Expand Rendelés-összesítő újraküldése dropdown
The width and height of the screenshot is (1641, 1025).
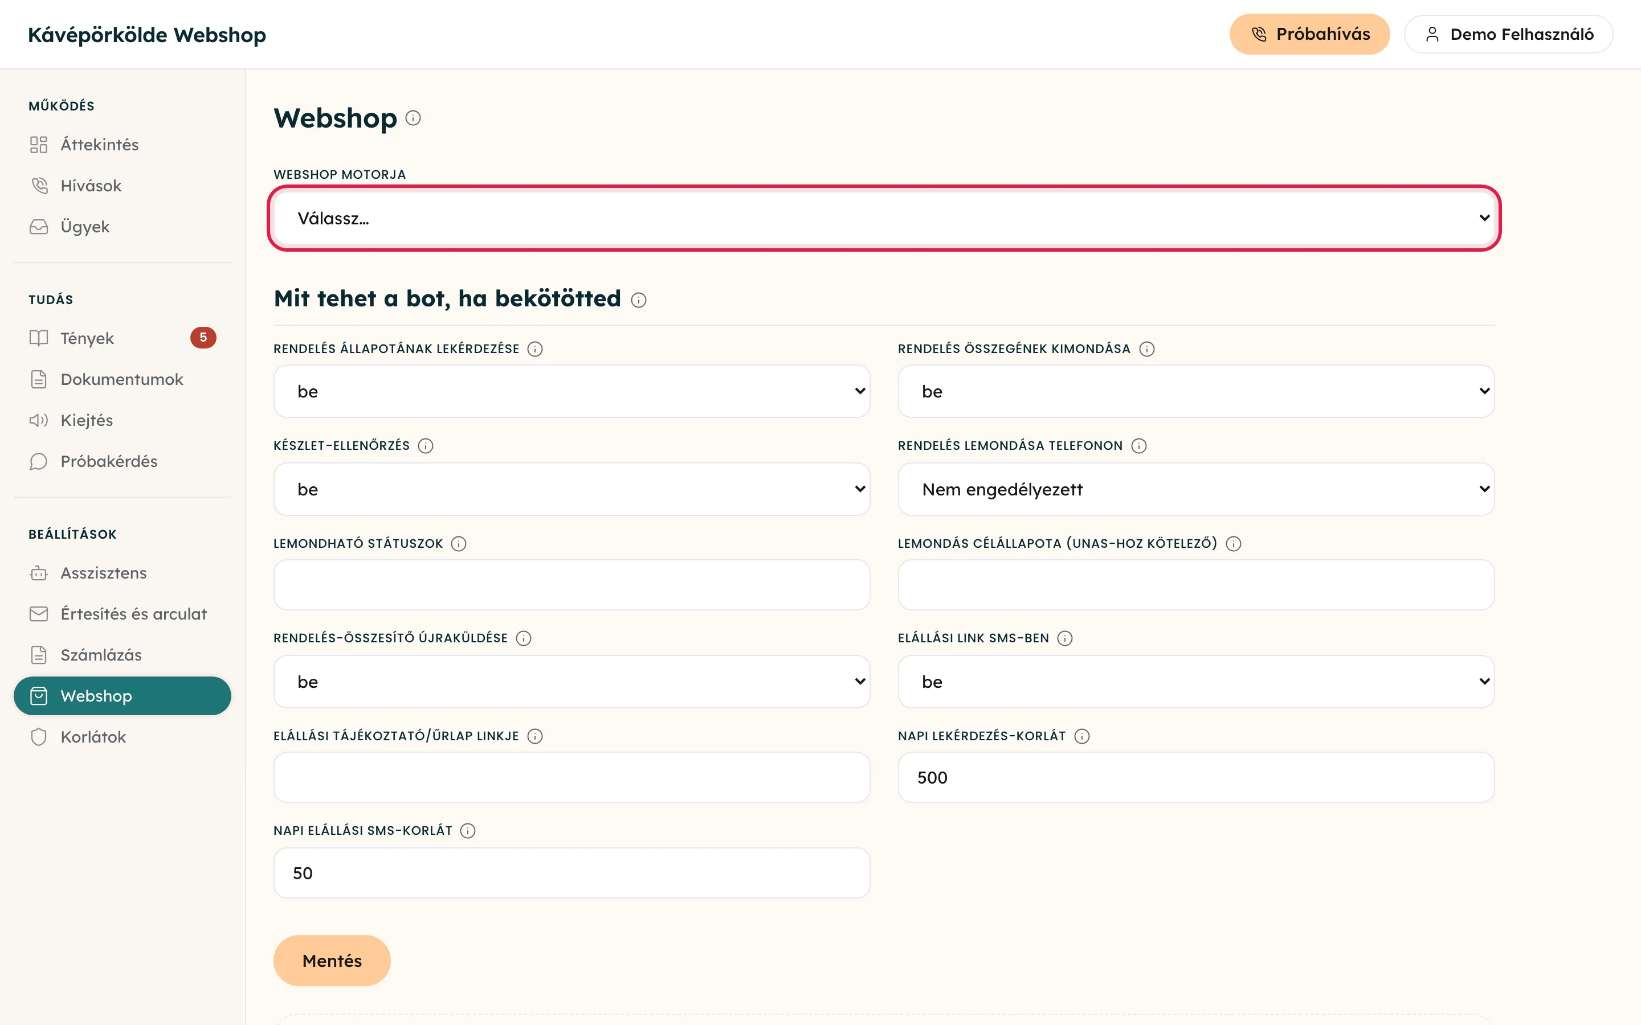pyautogui.click(x=572, y=681)
